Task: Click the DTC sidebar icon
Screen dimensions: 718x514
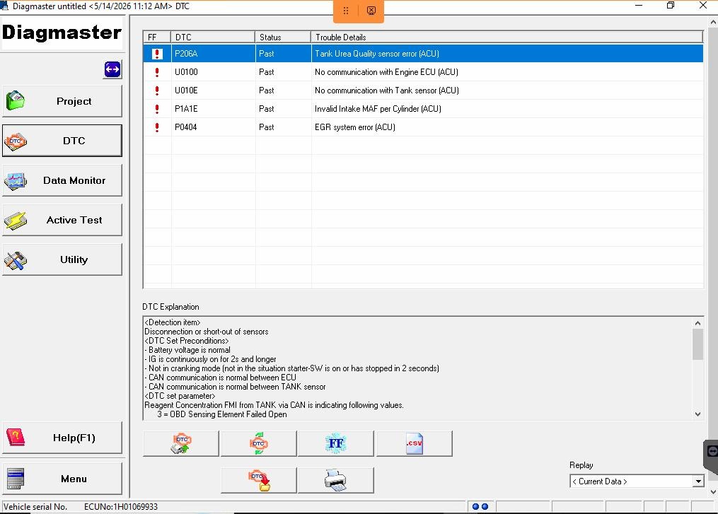Action: pyautogui.click(x=15, y=141)
